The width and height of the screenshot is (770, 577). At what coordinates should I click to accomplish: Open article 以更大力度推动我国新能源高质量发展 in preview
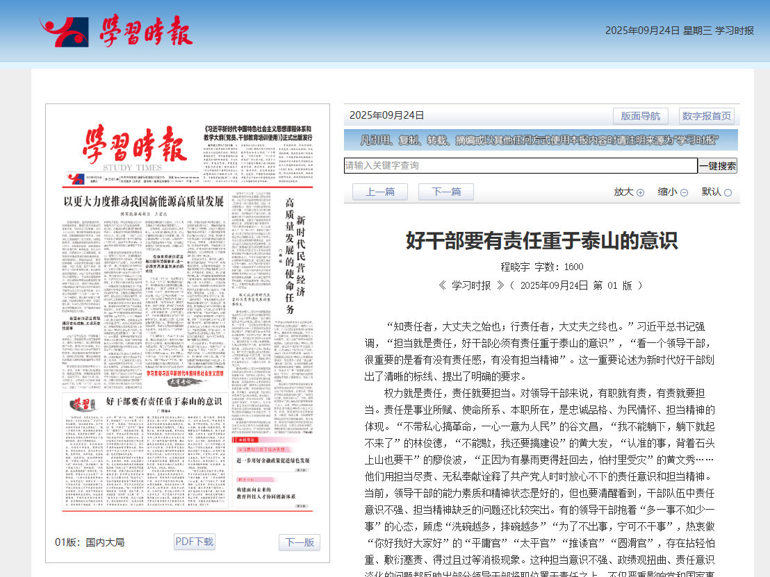point(143,201)
